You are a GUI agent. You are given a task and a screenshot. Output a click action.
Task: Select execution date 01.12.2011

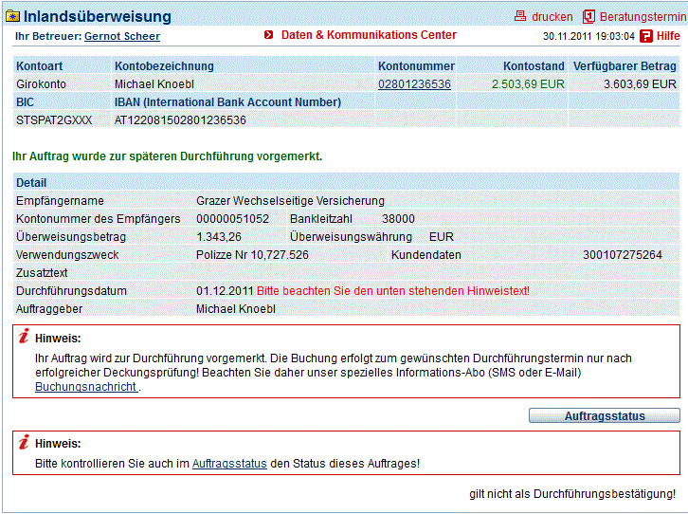[x=225, y=290]
